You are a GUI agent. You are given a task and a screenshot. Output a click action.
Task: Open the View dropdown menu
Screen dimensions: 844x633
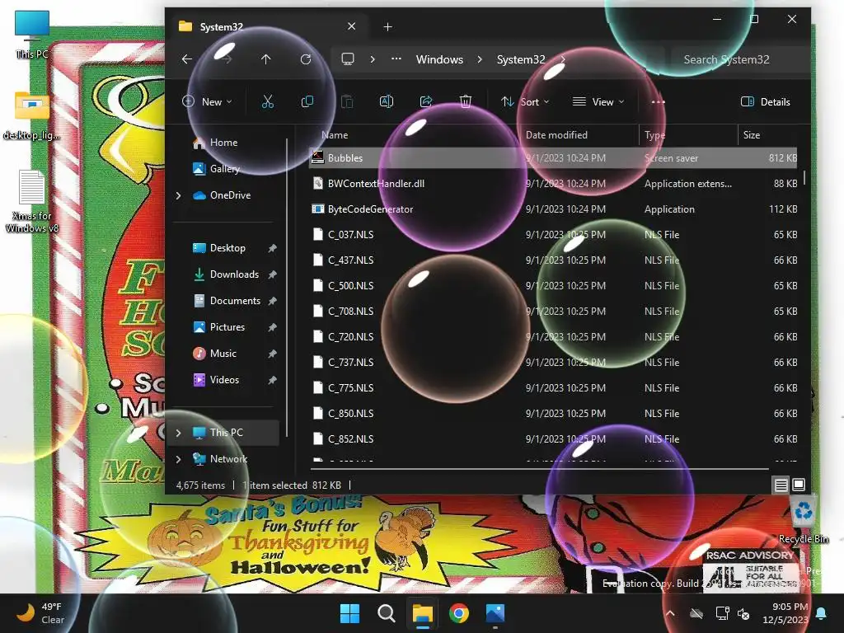[598, 101]
